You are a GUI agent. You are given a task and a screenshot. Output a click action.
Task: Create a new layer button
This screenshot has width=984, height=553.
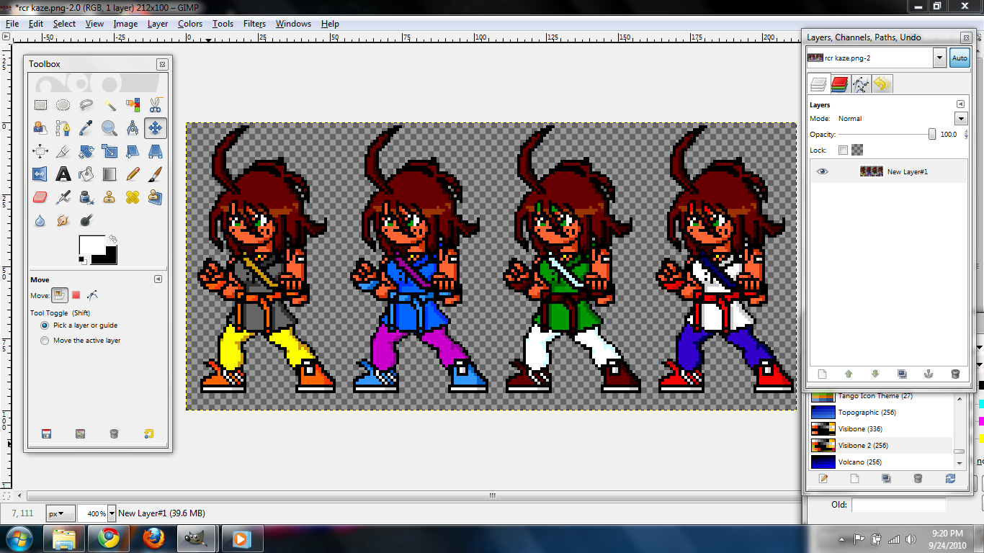(x=822, y=374)
